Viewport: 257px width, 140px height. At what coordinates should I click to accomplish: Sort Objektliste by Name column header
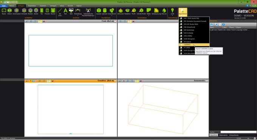[x=216, y=27]
